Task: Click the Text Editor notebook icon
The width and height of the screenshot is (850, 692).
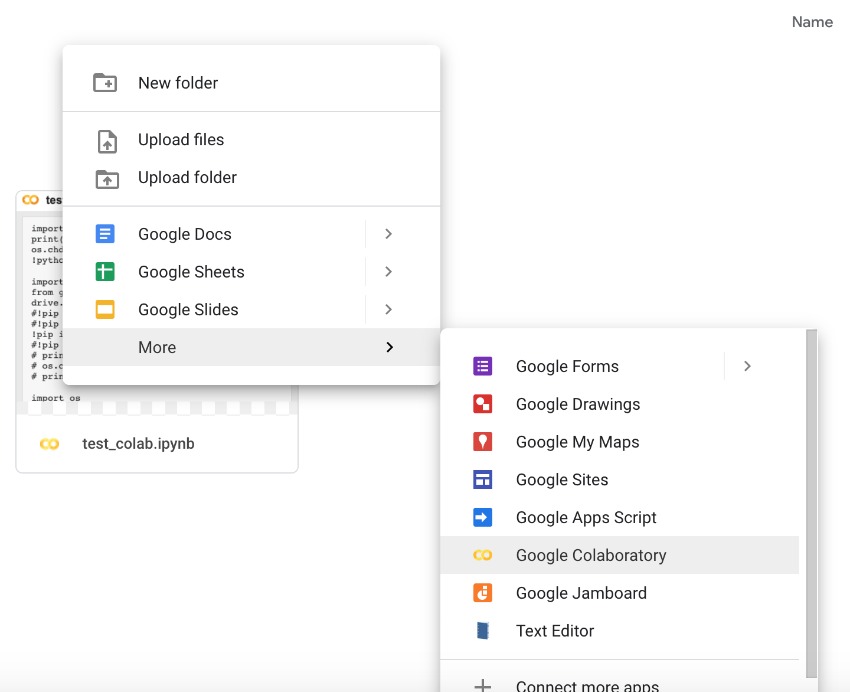Action: point(483,631)
